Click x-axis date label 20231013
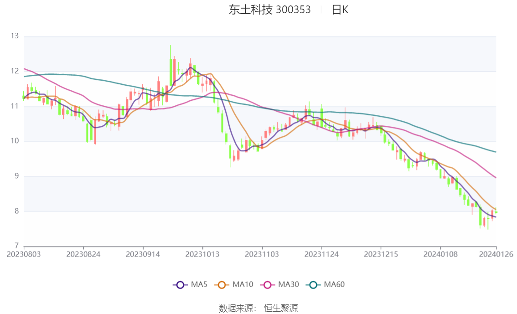 pyautogui.click(x=202, y=254)
